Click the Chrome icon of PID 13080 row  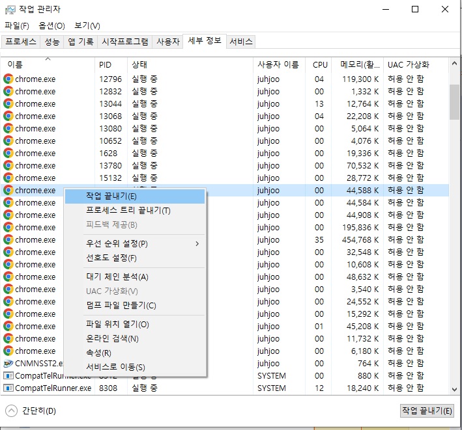8,128
